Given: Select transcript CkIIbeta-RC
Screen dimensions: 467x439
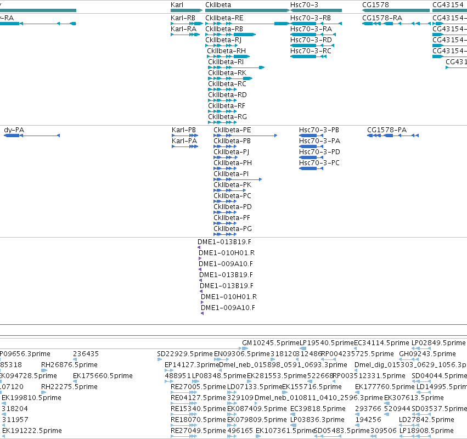Looking at the screenshot, I should click(227, 84).
